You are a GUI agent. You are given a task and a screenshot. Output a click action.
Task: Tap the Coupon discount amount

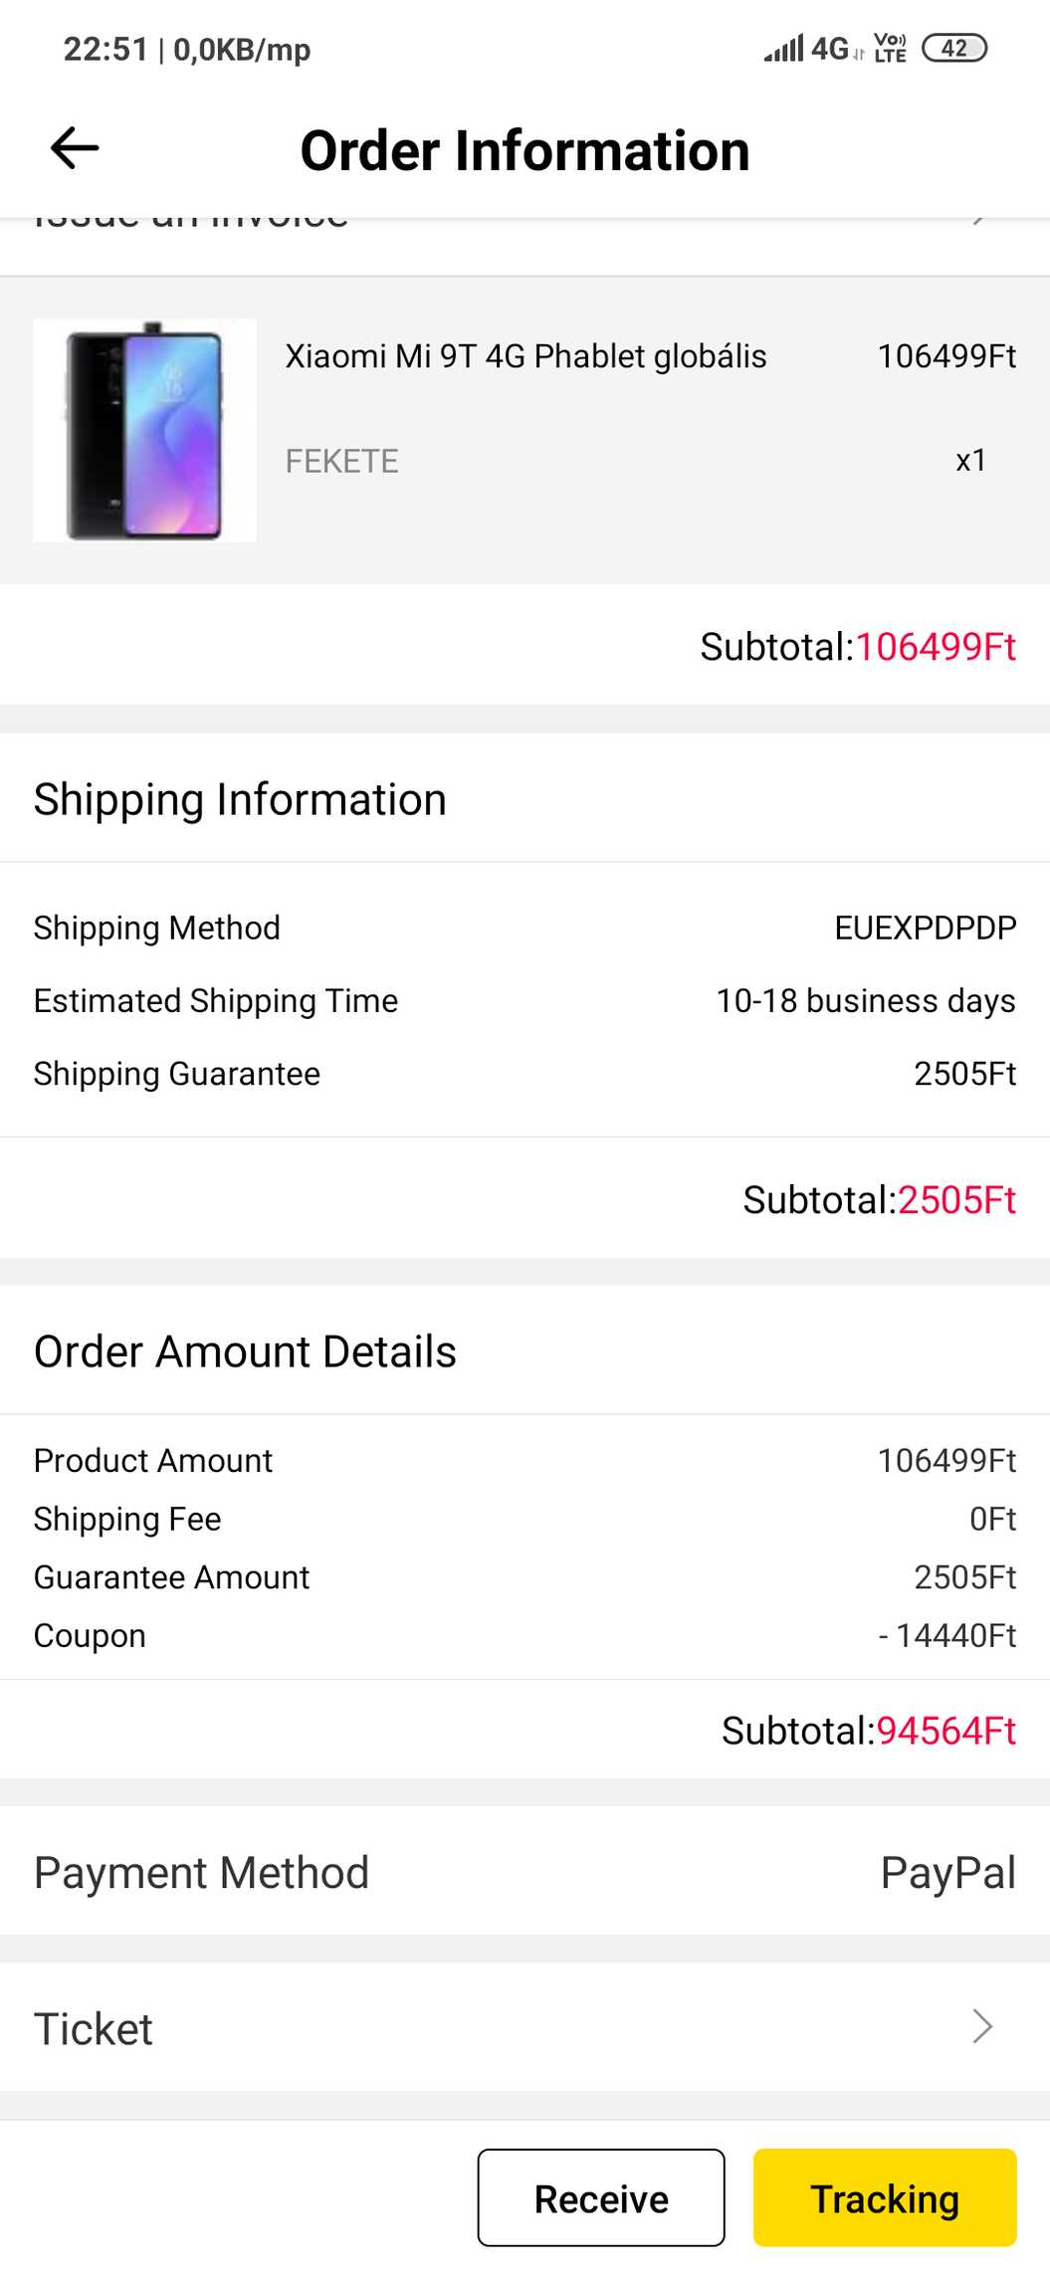pos(946,1635)
